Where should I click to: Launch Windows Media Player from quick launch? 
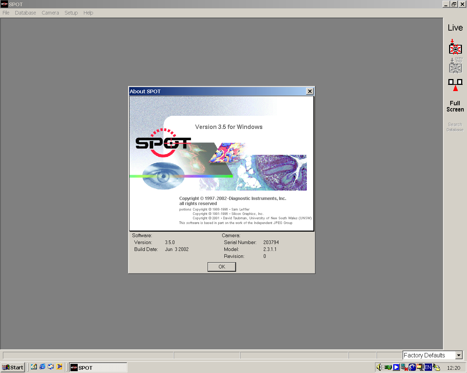click(59, 367)
